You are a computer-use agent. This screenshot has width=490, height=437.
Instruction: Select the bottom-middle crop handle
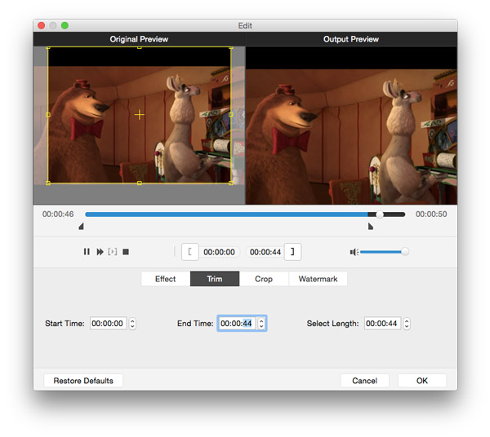pos(140,183)
